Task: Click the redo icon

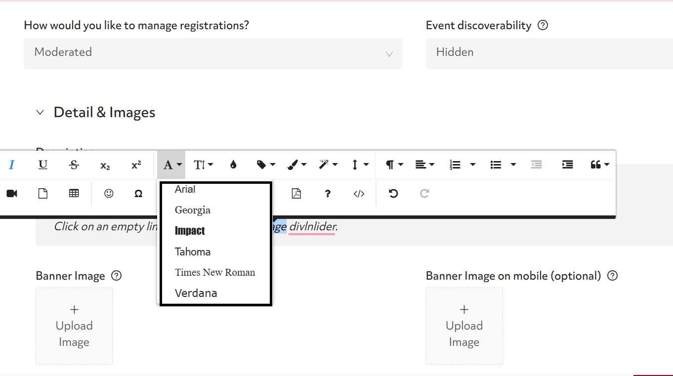Action: click(424, 194)
